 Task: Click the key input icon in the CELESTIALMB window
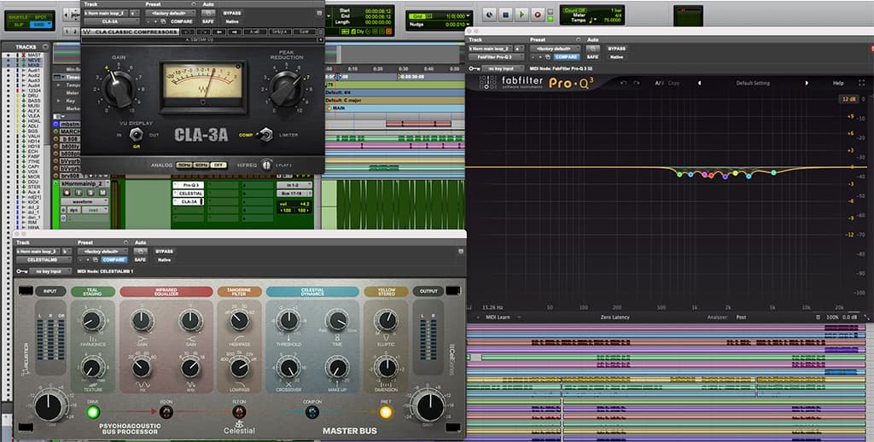coord(22,271)
